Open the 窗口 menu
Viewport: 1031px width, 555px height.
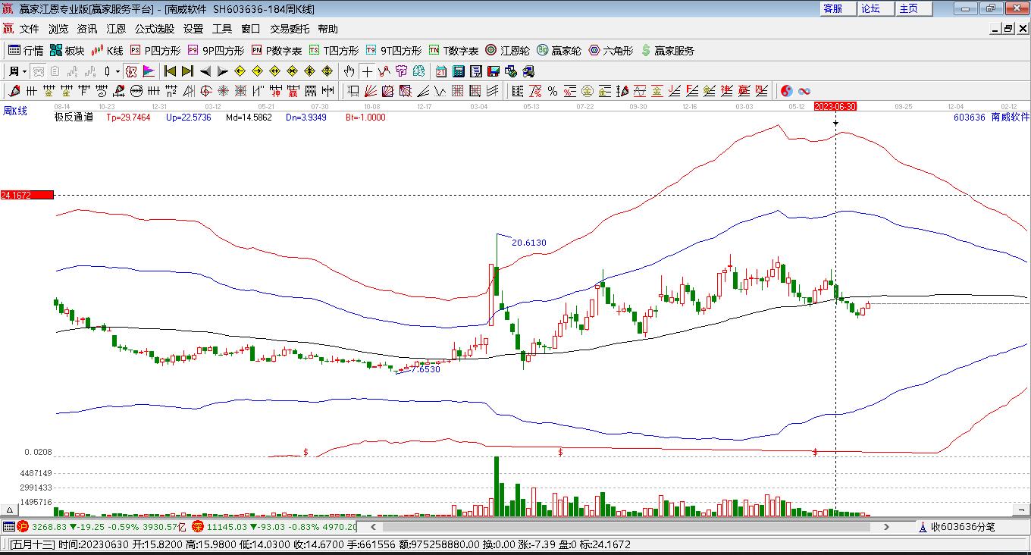click(x=251, y=29)
